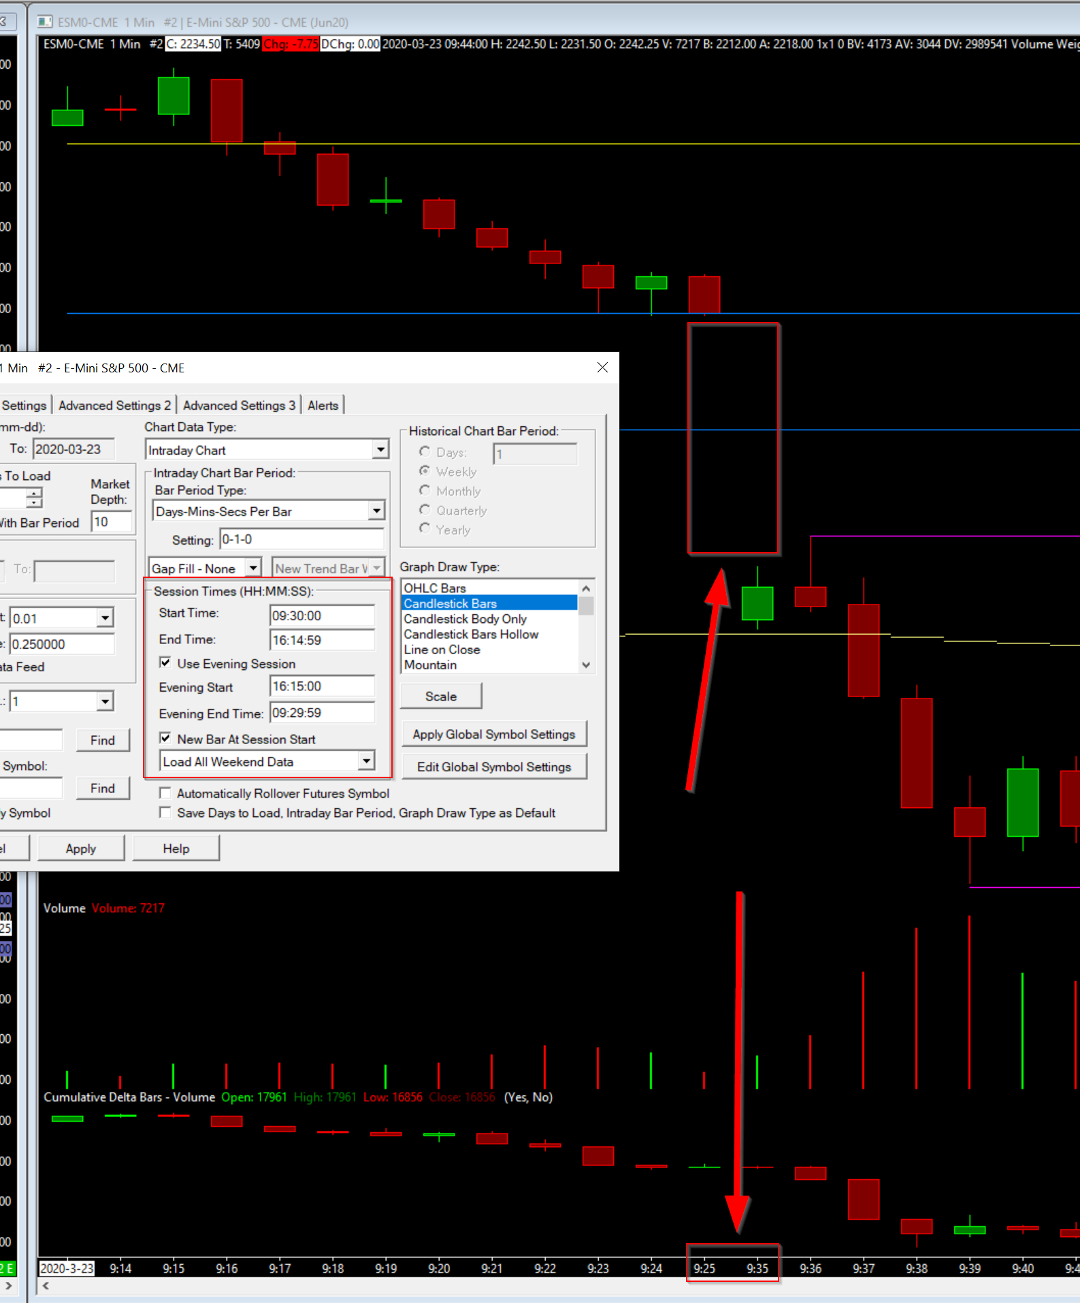Click the 2020-3-23 date label on axis
1080x1303 pixels.
pos(67,1268)
